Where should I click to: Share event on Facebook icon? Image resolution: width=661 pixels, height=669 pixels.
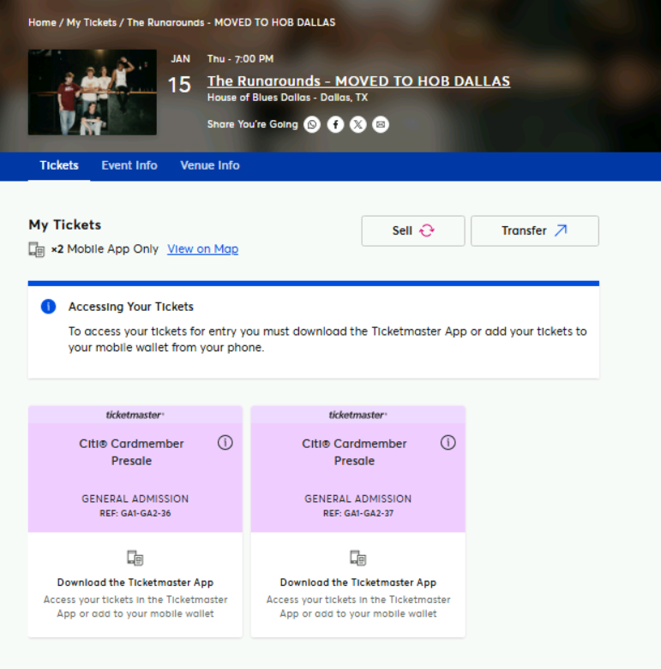pos(335,124)
